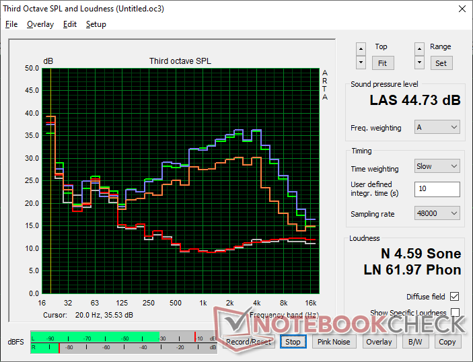Screen dimensions: 473x362
Task: Open the Setup menu
Action: (96, 24)
